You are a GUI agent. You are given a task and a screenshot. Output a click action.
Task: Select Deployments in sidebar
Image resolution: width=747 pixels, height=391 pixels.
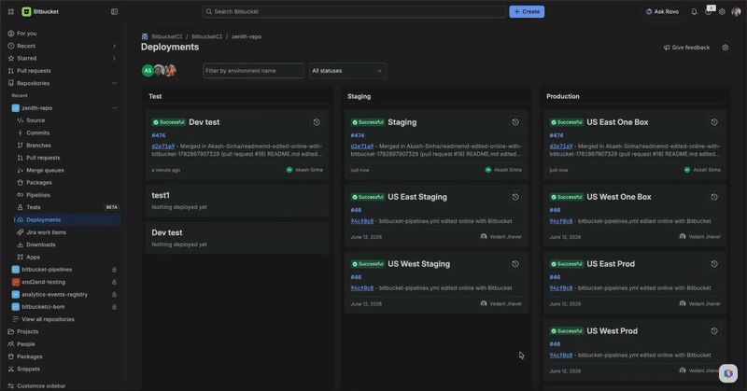(x=43, y=219)
